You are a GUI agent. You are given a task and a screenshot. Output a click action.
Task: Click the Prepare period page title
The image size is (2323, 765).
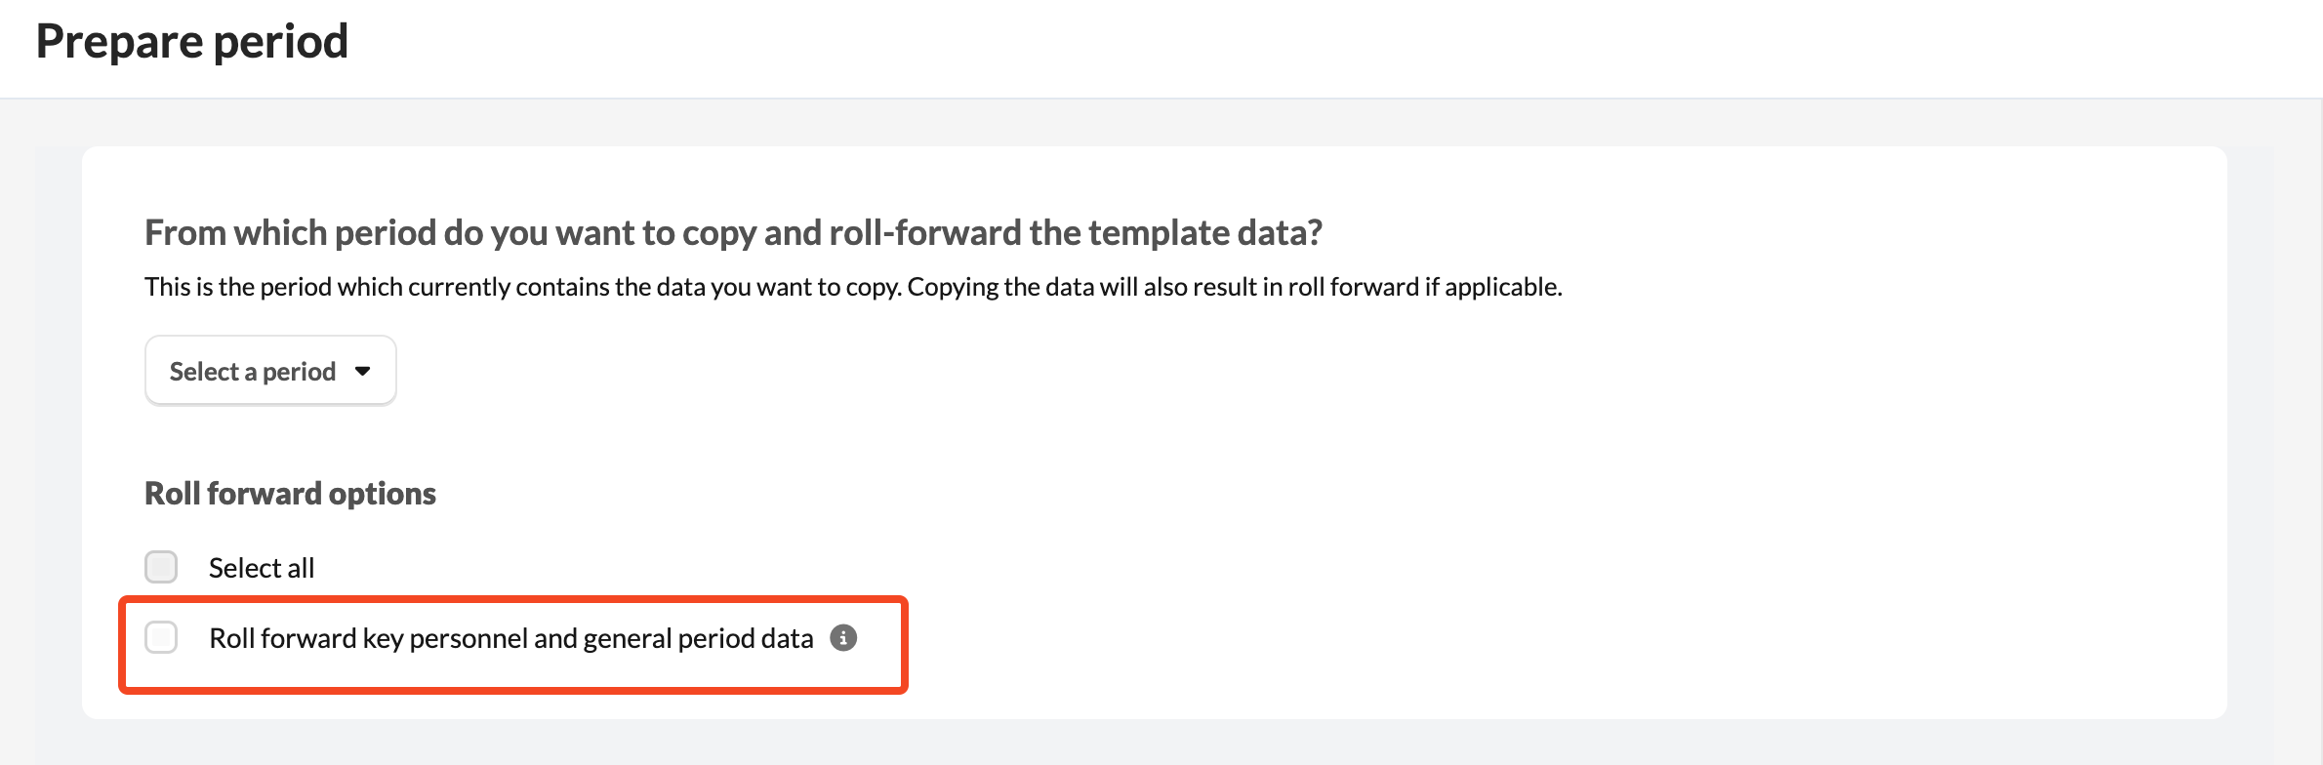[192, 41]
